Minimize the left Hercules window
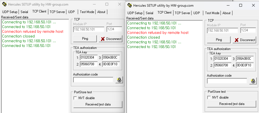Viewport: 259px width, 113px height. pyautogui.click(x=94, y=4)
